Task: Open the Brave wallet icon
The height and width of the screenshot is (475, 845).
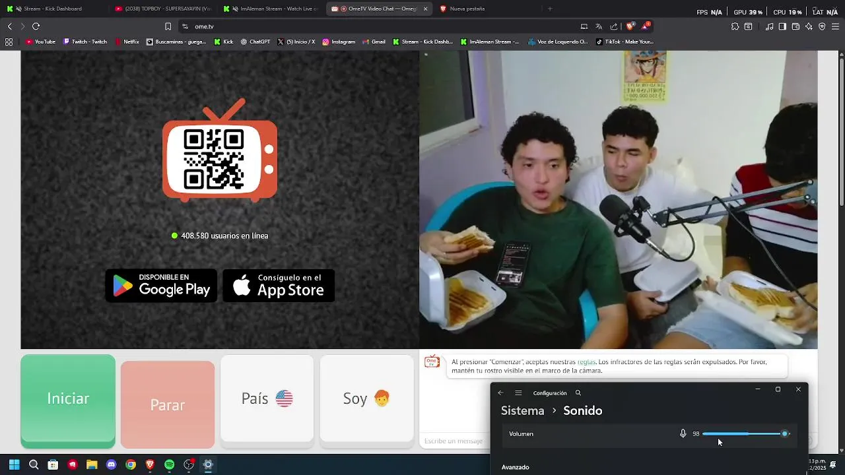Action: click(x=795, y=26)
